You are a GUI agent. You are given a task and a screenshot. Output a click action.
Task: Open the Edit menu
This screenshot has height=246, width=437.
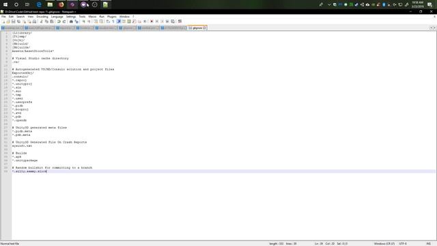pos(11,16)
